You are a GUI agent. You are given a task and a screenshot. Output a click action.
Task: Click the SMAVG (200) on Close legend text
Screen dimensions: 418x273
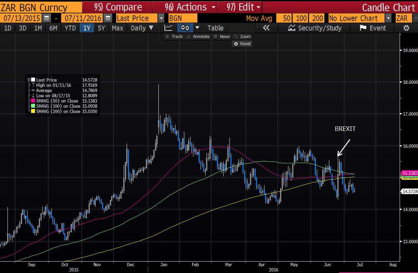tap(58, 111)
